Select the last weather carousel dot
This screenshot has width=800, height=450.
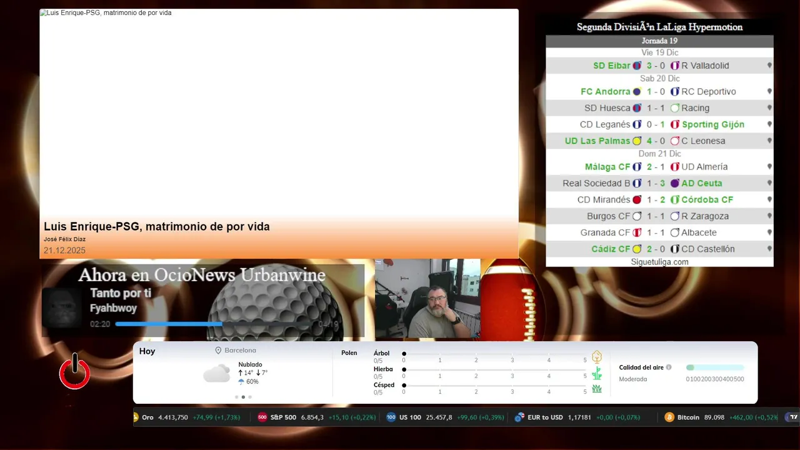[250, 397]
